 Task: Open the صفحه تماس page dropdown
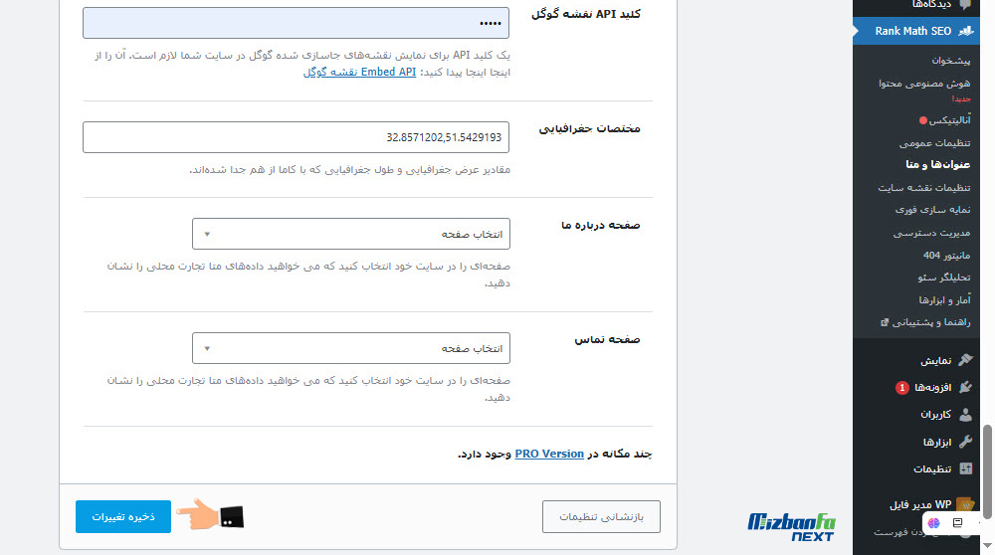coord(351,348)
